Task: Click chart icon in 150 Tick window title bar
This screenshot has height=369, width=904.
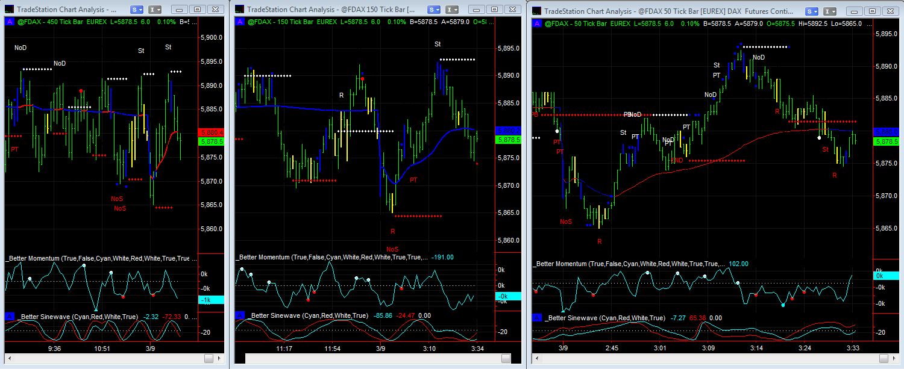Action: click(x=239, y=10)
